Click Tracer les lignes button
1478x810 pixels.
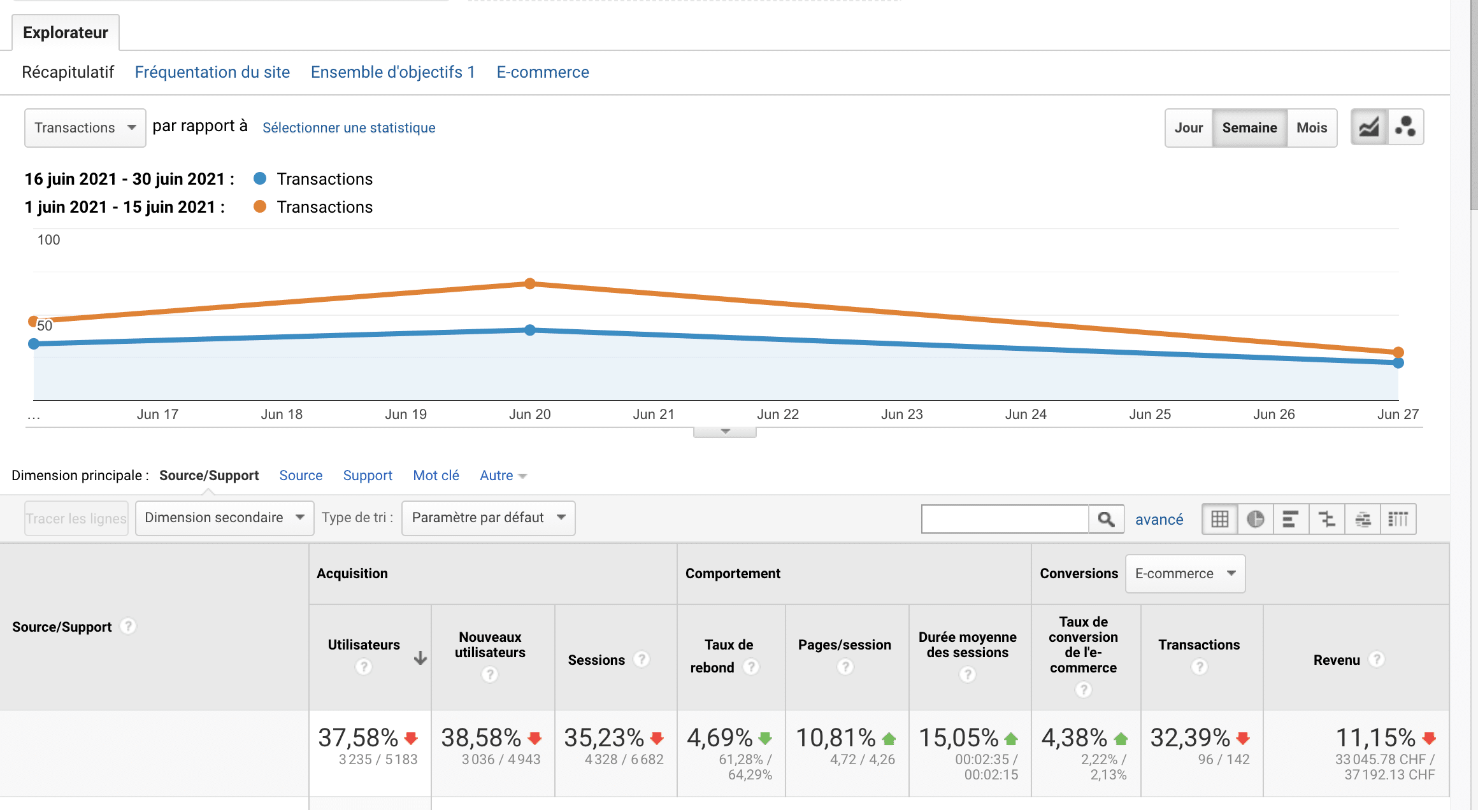click(x=76, y=518)
